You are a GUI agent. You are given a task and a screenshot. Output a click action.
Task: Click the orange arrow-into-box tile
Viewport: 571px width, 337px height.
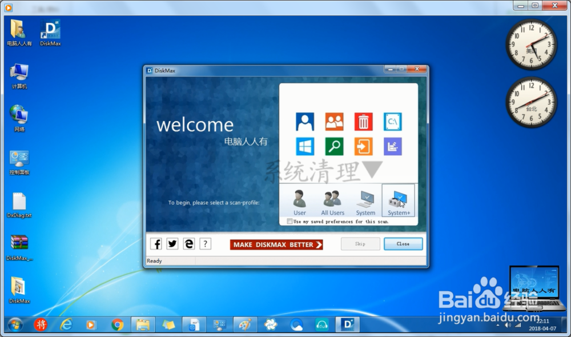(x=363, y=146)
